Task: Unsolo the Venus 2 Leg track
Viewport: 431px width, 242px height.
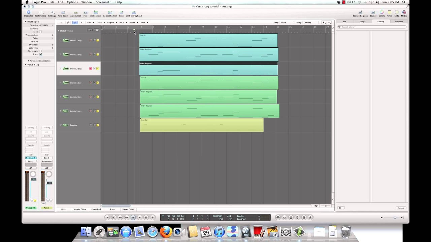Action: coord(98,54)
